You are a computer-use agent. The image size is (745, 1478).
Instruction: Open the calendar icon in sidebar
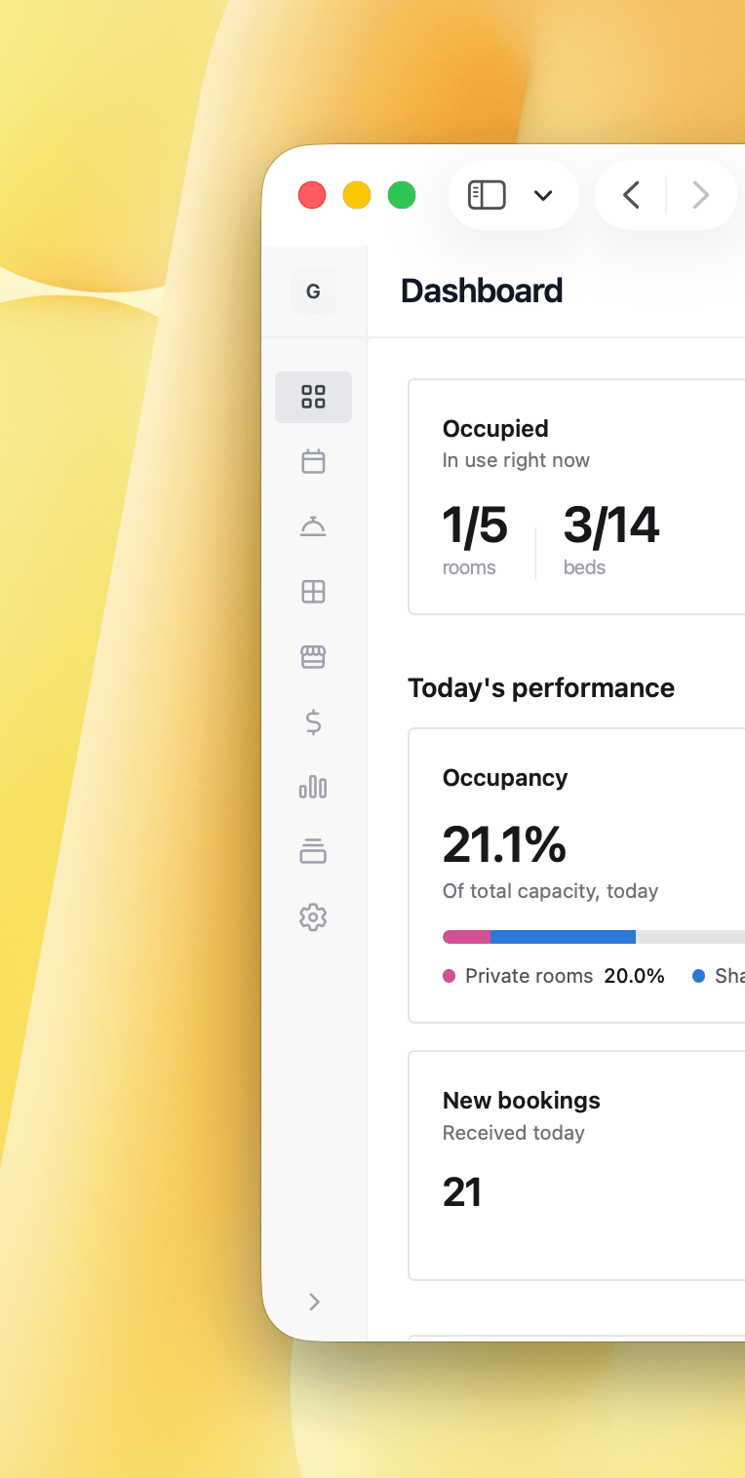click(313, 461)
